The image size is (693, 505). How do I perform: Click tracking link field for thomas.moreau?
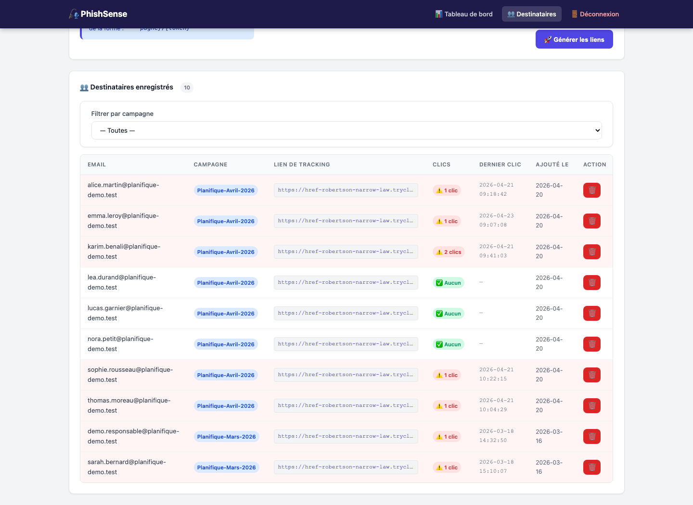pyautogui.click(x=346, y=405)
